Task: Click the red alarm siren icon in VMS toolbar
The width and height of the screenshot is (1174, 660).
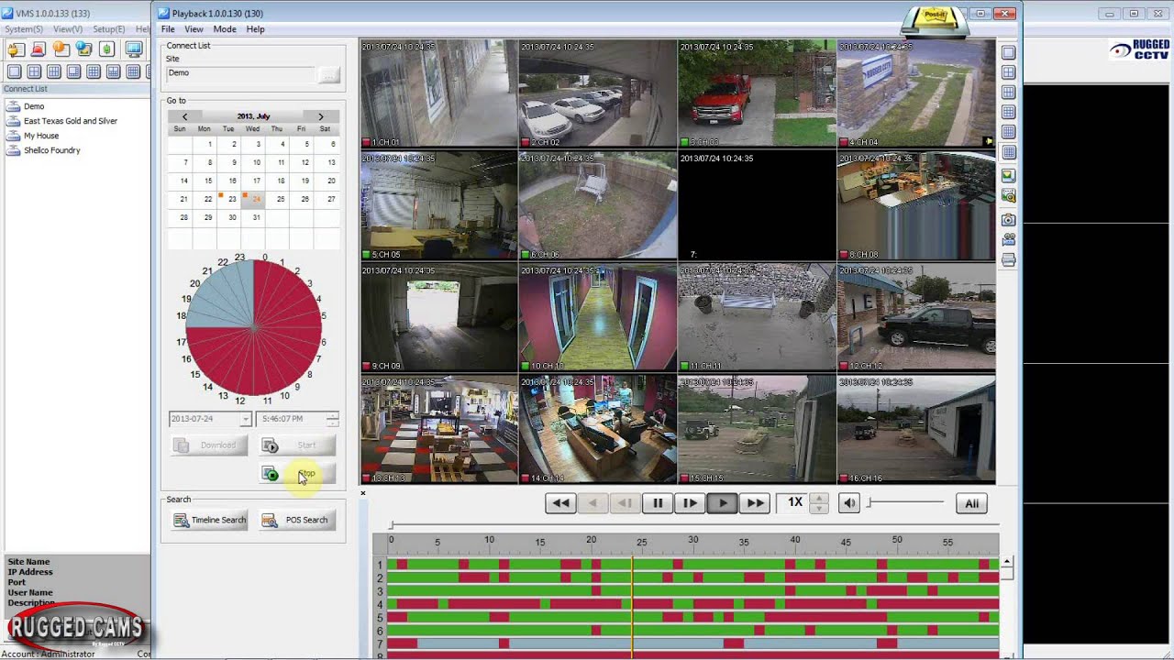Action: pyautogui.click(x=39, y=49)
